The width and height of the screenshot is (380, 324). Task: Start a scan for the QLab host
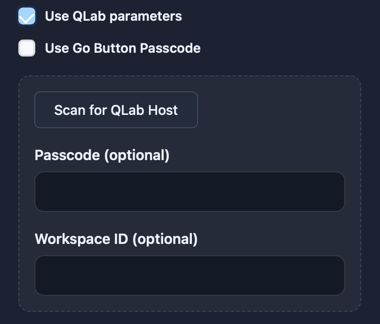(x=116, y=110)
